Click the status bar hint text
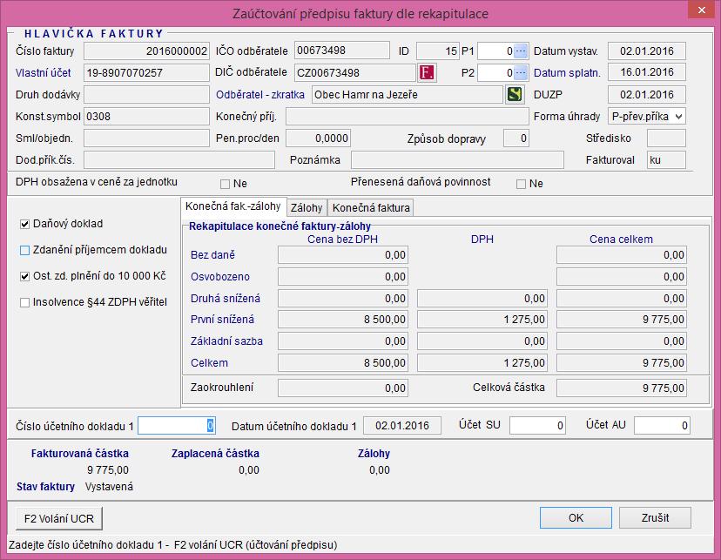 point(173,545)
